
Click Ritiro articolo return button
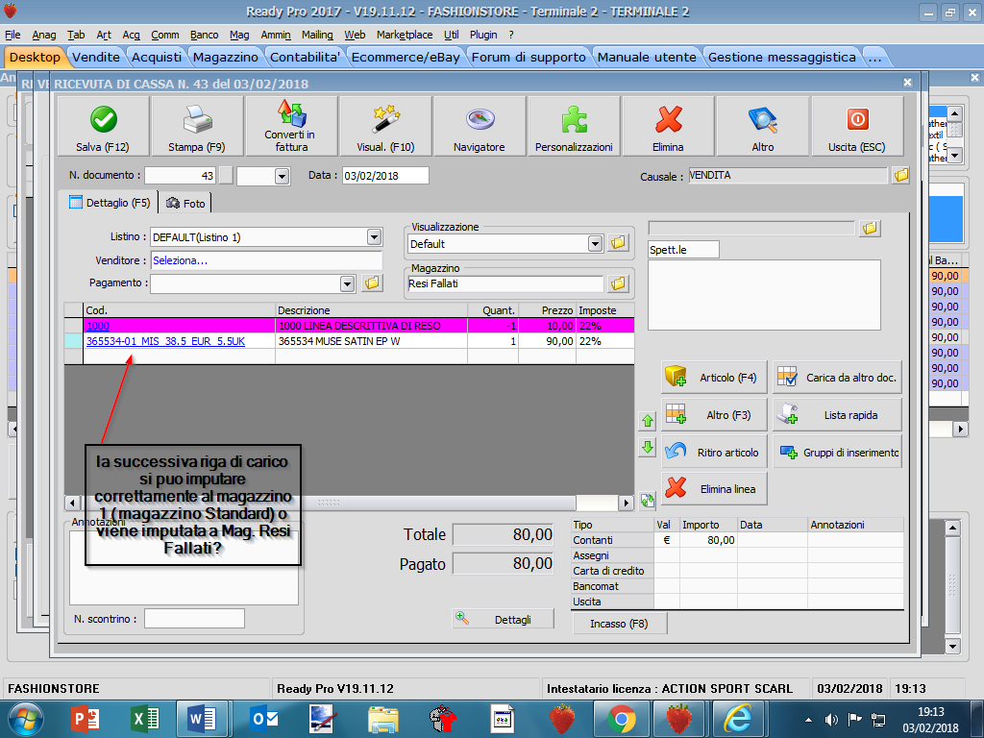tap(714, 452)
